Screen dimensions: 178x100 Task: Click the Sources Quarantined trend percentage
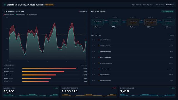click(x=172, y=88)
